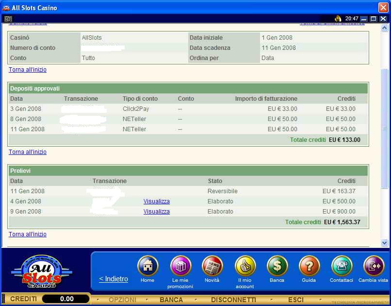This screenshot has height=306, width=391.
Task: Select ESCI in the bottom bar
Action: point(296,300)
